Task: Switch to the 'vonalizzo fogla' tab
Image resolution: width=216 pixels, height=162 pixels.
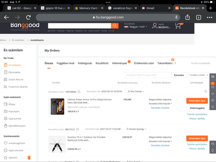Action: (123, 8)
